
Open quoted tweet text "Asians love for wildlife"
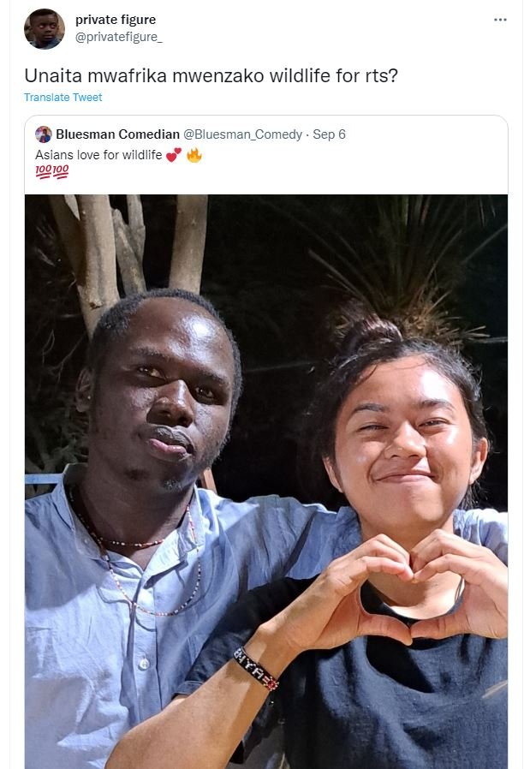pyautogui.click(x=98, y=155)
